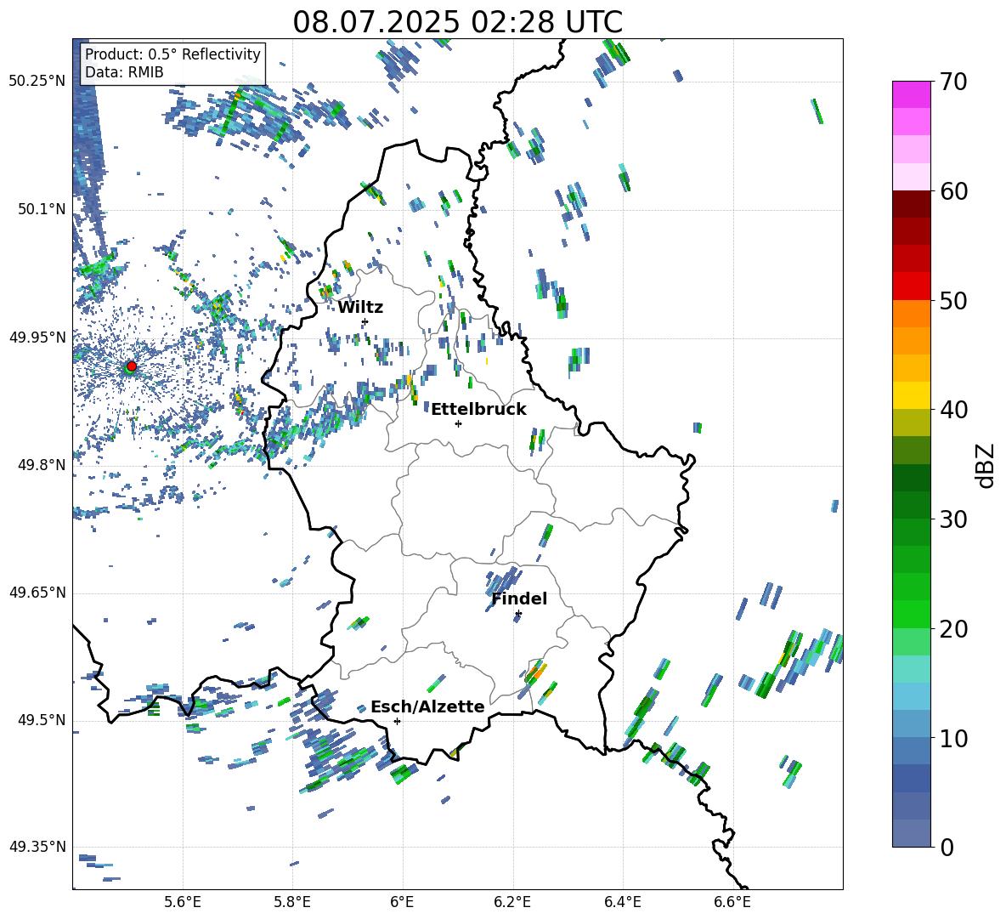The height and width of the screenshot is (919, 1006).
Task: Click the colorbar tick label 70
Action: pos(953,82)
